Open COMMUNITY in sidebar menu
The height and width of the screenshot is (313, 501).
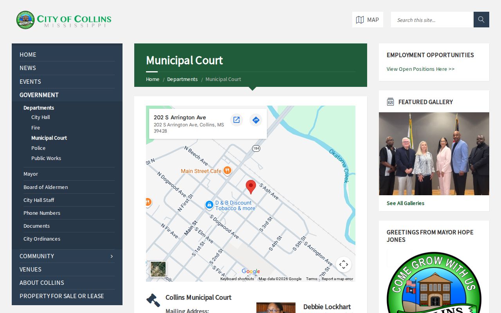[37, 256]
